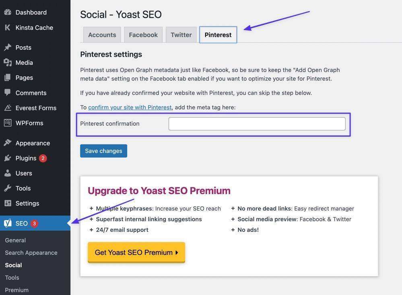Open Search Appearance under SEO submenu
Image resolution: width=402 pixels, height=295 pixels.
coord(31,253)
